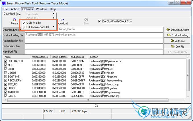
Task: Click the Smart Phone Flash Tool title icon
Action: [x=4, y=3]
